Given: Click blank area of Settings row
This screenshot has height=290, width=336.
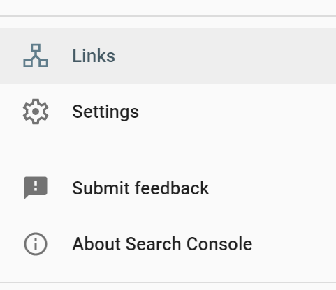Looking at the screenshot, I should (x=233, y=112).
